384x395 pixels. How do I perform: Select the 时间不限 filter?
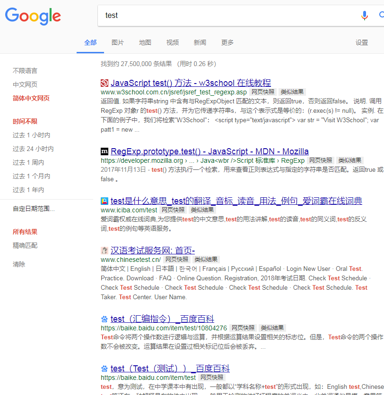(x=25, y=121)
